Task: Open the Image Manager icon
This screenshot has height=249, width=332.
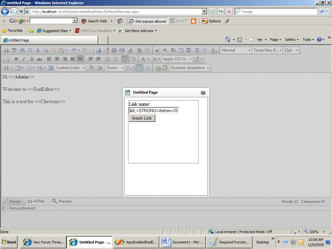Action: (99, 50)
